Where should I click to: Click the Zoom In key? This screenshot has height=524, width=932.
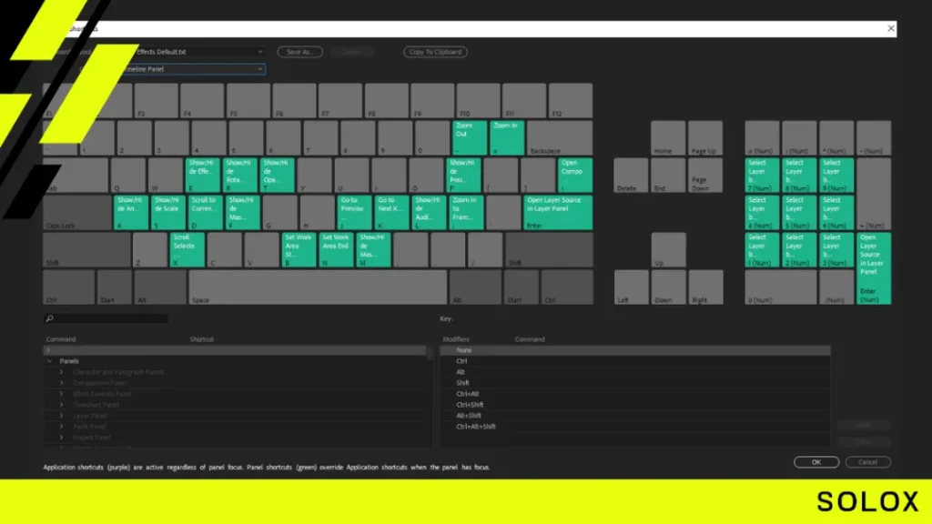[x=506, y=138]
